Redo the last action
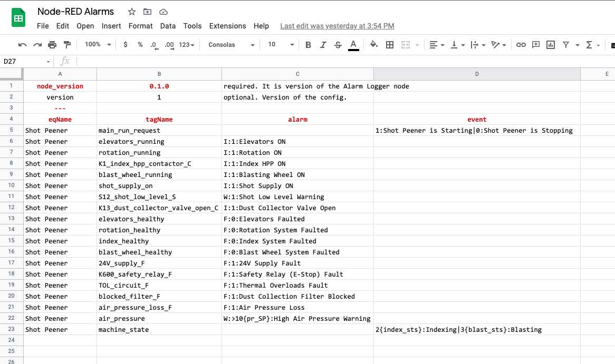The height and width of the screenshot is (364, 615). pos(37,45)
